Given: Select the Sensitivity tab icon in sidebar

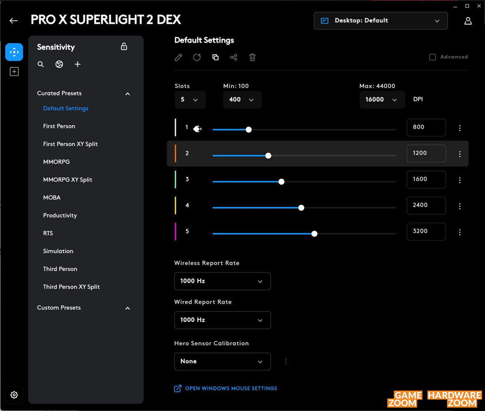Looking at the screenshot, I should 14,52.
